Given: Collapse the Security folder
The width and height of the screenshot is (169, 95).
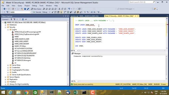Looking at the screenshot, I should pyautogui.click(x=5, y=27).
